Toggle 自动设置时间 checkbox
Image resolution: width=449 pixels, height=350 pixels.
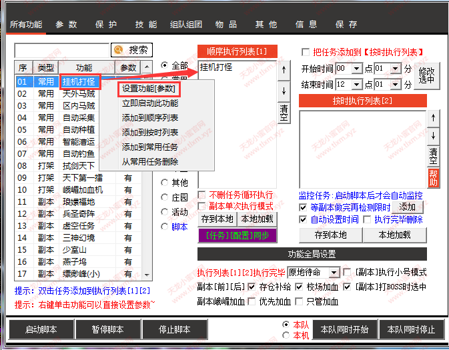tap(303, 219)
